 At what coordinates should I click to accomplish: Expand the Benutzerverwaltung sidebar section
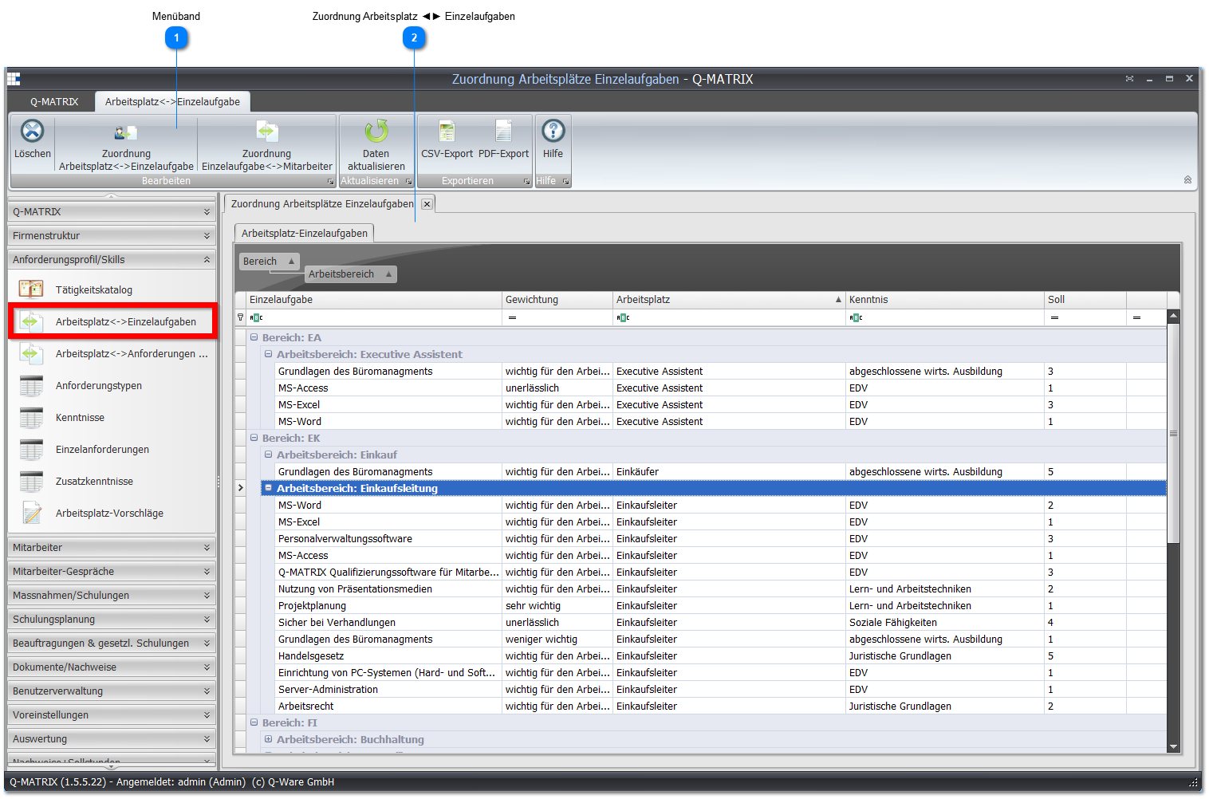[x=112, y=691]
